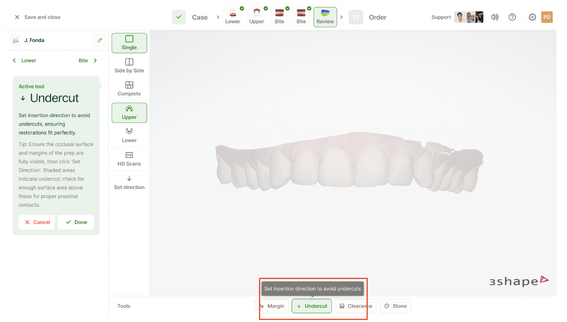Click the shopping cart Order icon

(356, 17)
